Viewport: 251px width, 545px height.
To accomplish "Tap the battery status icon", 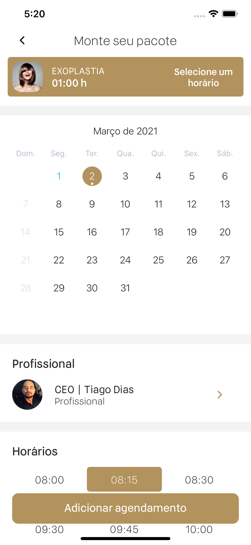I will pos(230,14).
